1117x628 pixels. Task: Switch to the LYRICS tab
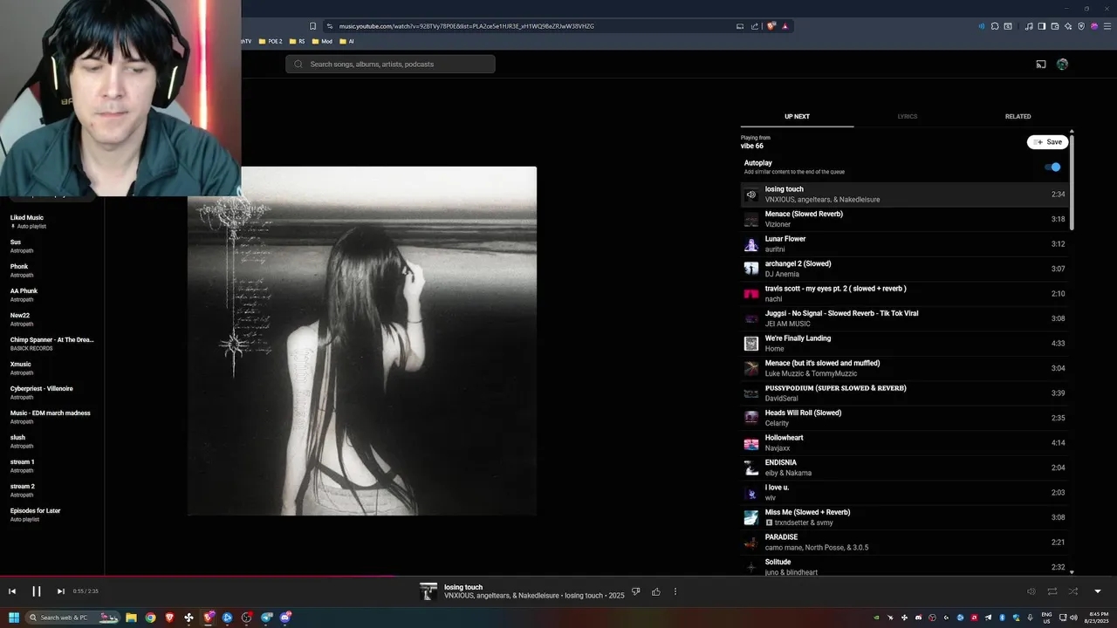point(908,117)
